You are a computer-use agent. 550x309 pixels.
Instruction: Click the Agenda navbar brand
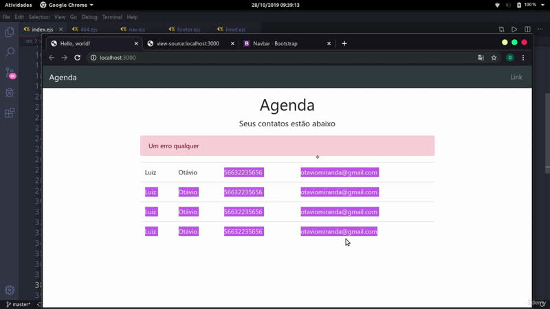(63, 78)
